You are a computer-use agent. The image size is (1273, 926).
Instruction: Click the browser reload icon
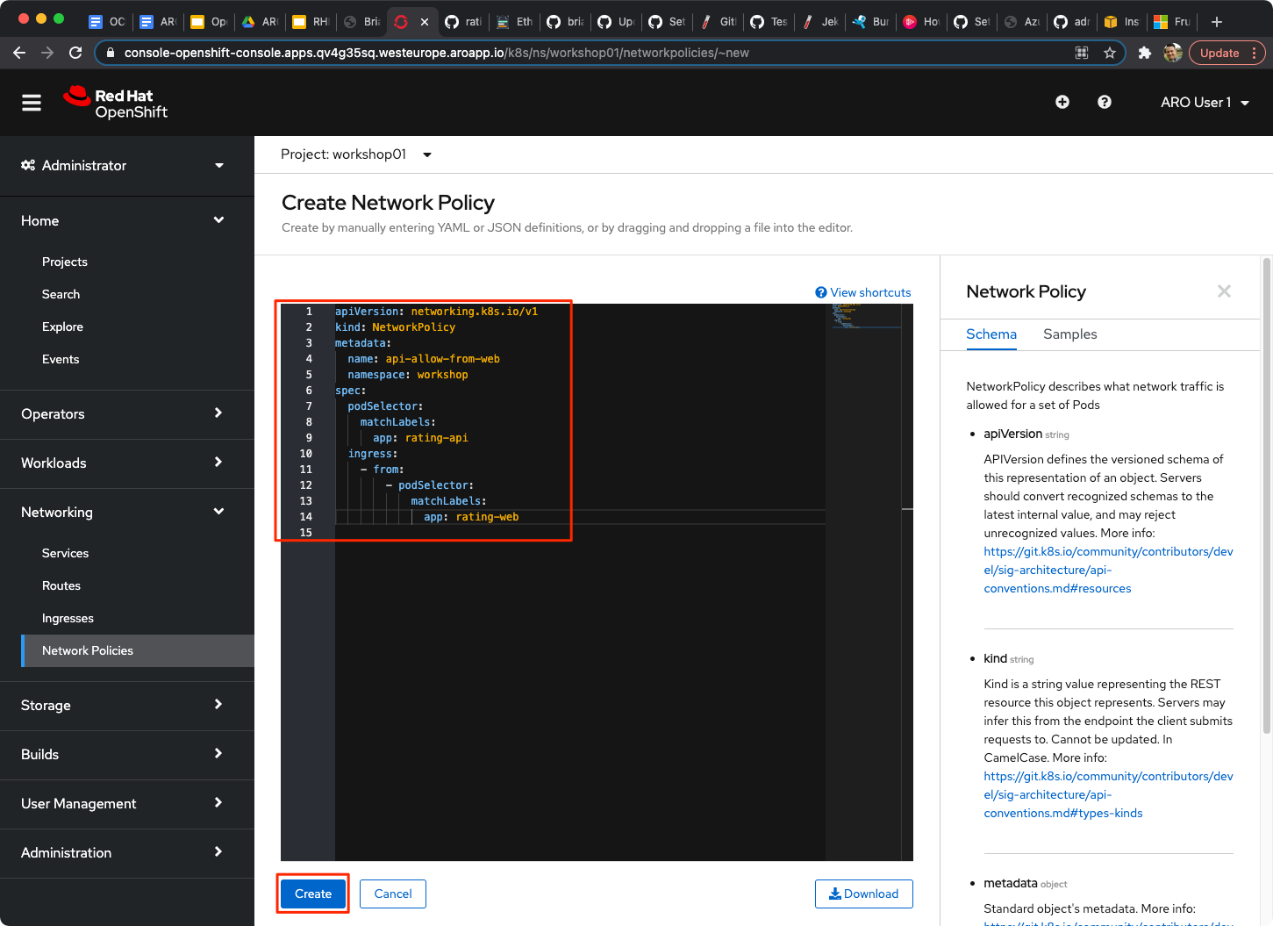pyautogui.click(x=75, y=53)
